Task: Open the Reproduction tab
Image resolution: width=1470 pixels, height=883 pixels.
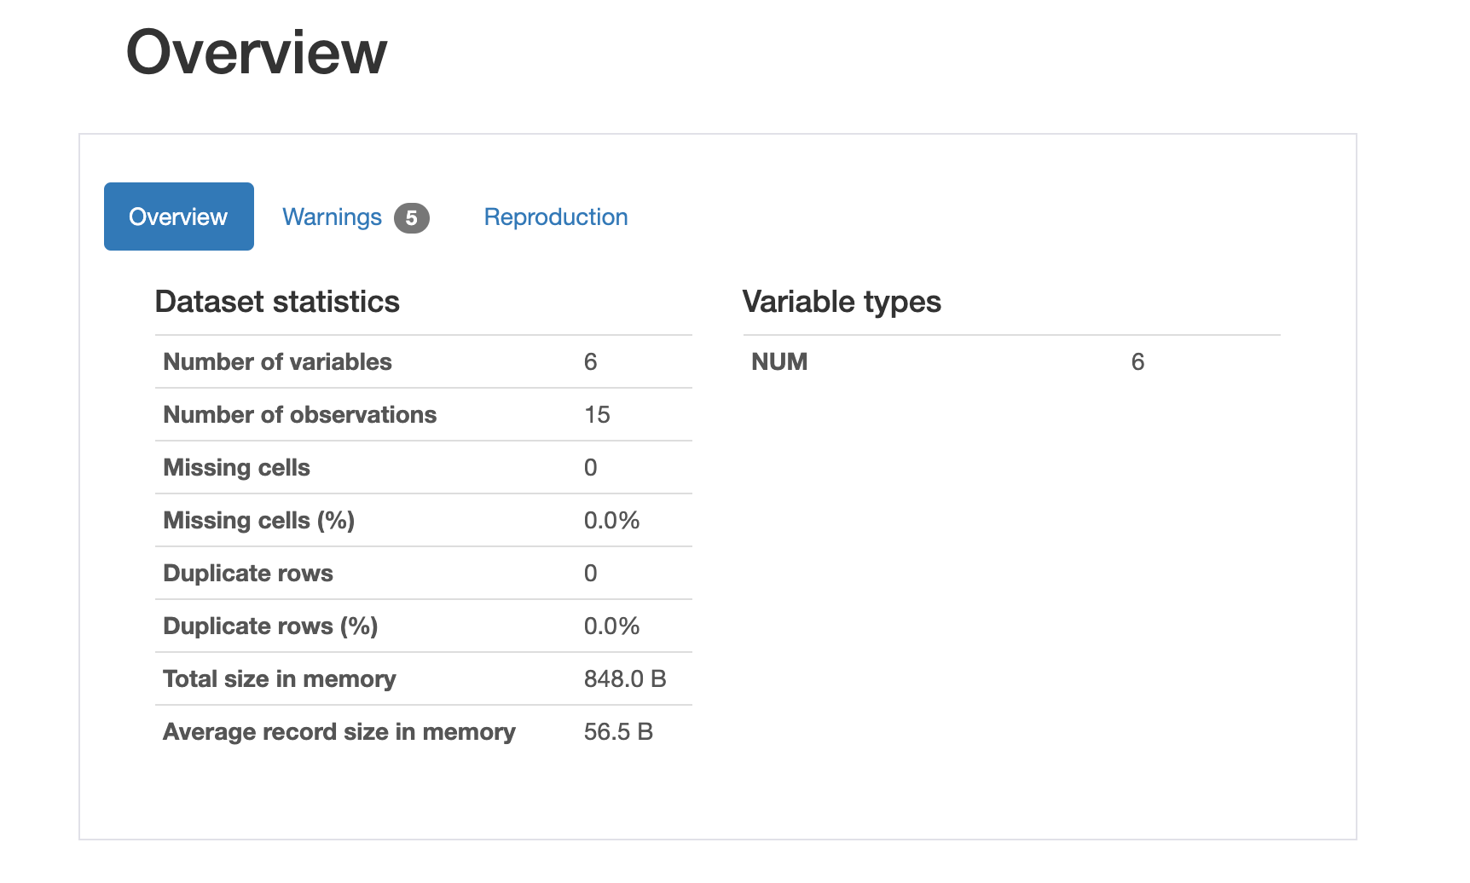Action: click(555, 216)
